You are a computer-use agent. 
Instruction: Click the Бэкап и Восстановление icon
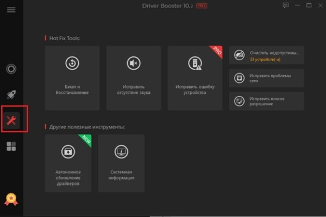tap(72, 63)
